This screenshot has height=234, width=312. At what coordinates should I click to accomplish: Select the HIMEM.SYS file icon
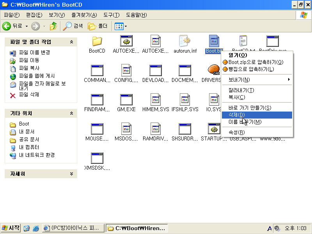156,100
